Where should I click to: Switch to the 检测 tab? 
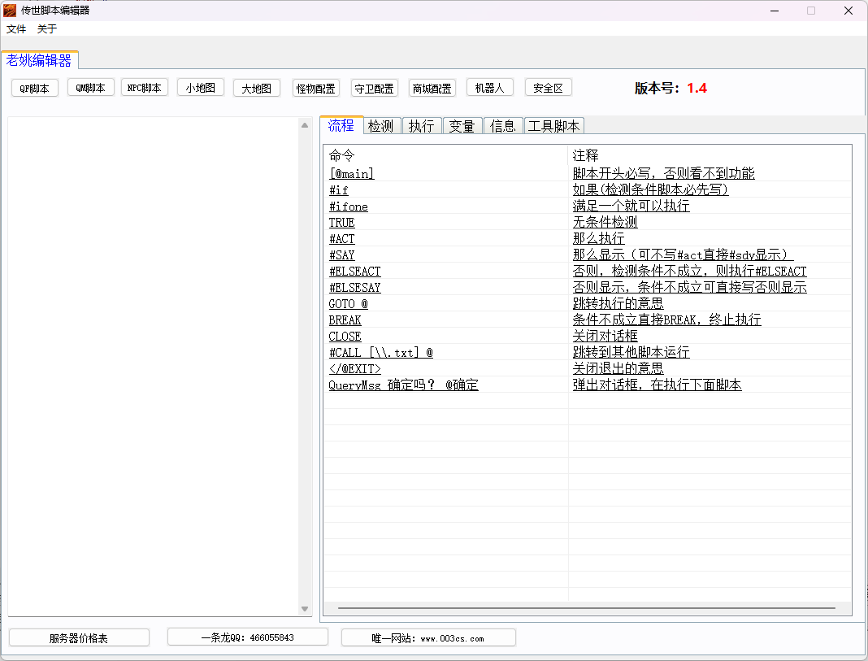tap(380, 126)
